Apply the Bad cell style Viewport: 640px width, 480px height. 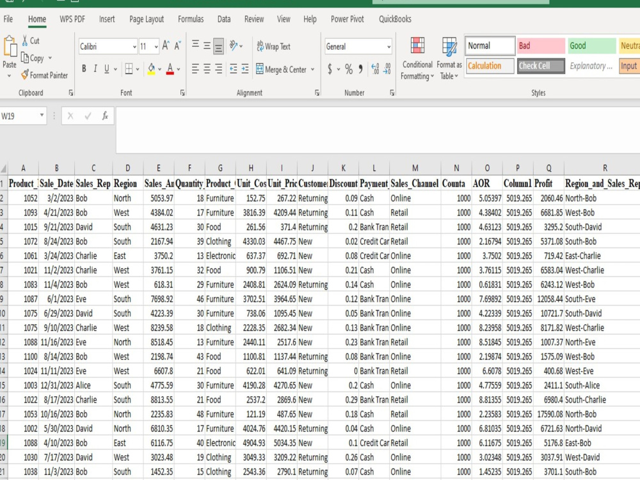click(541, 45)
